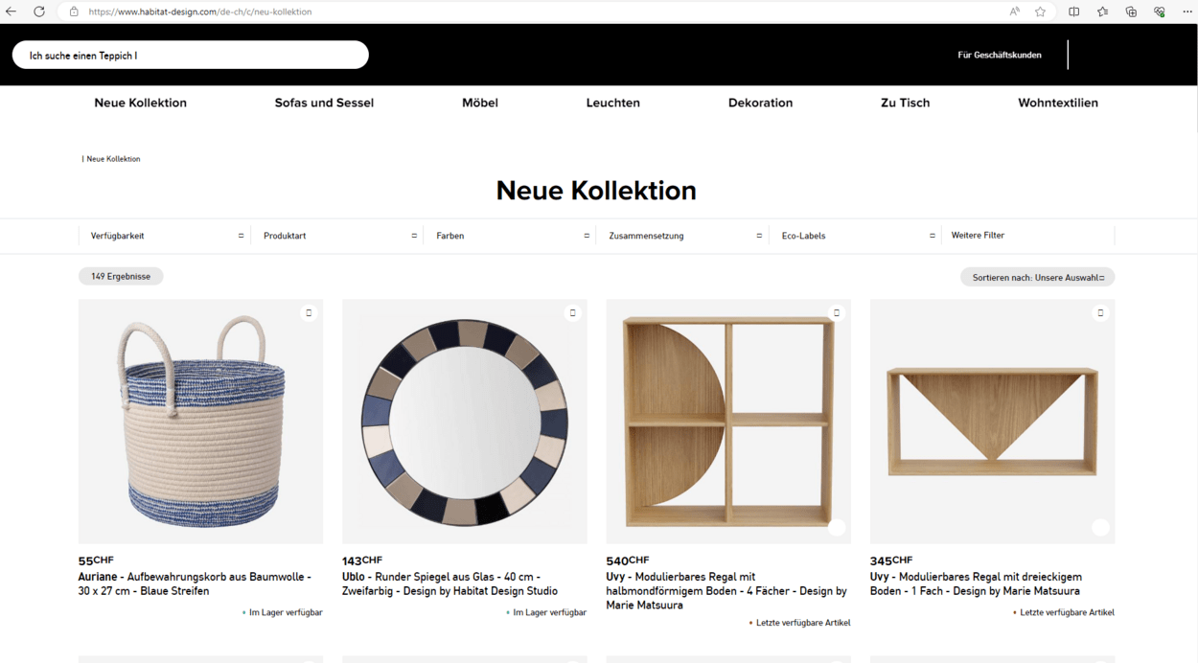Click the Teppich search input field
Screen dimensions: 1198x663
coord(190,55)
